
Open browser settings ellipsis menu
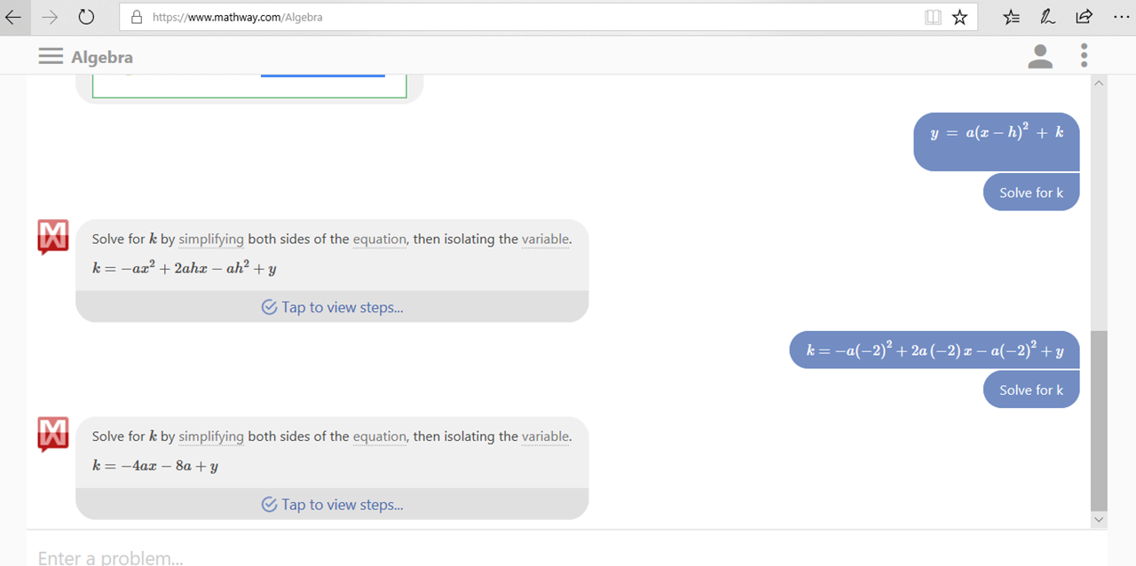(x=1120, y=17)
